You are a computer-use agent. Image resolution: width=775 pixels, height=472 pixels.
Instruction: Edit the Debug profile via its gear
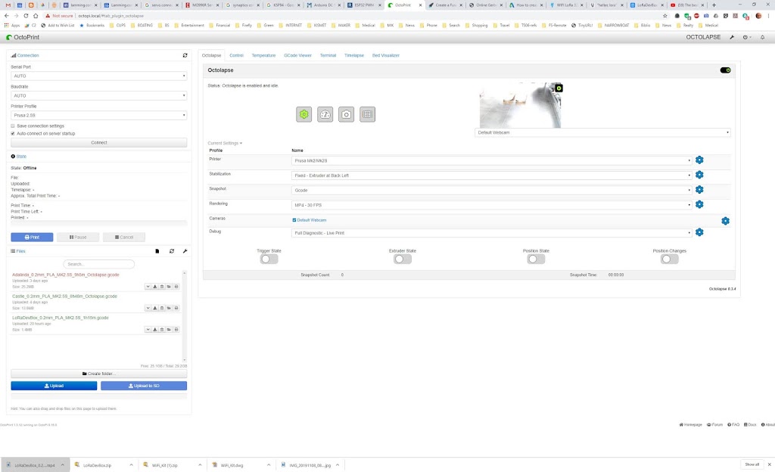699,232
